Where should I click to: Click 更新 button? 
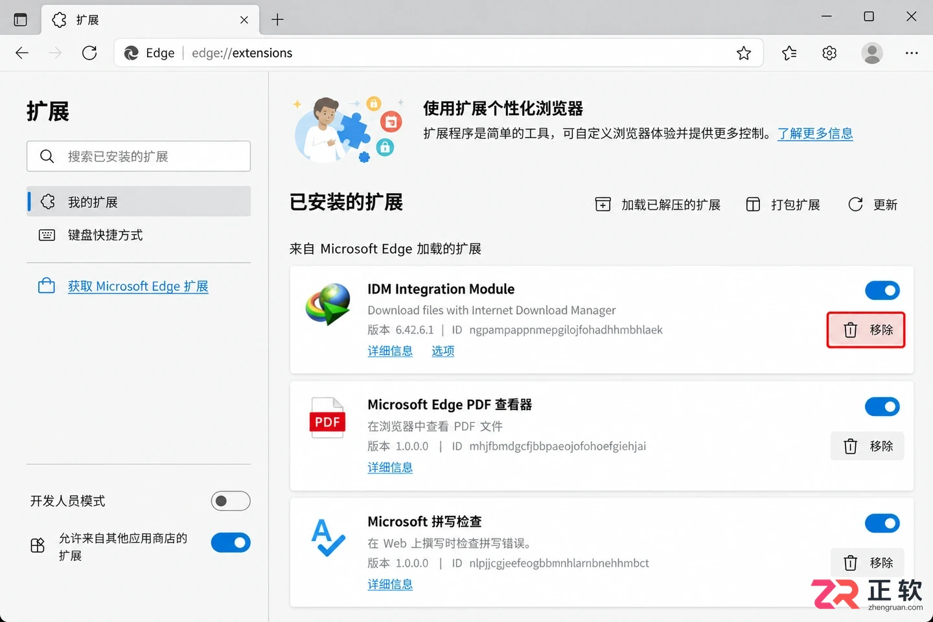[x=873, y=205]
